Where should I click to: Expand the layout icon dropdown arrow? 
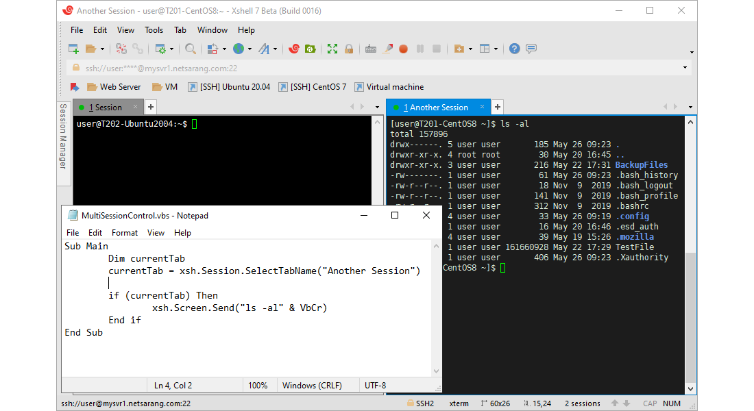click(x=496, y=49)
